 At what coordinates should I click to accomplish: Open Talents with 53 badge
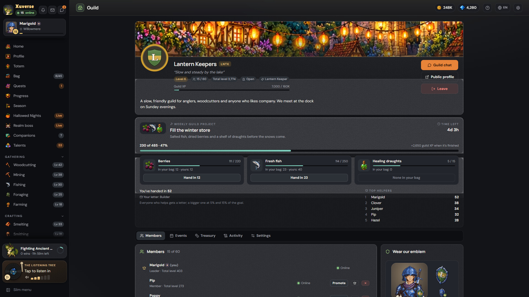(x=34, y=145)
